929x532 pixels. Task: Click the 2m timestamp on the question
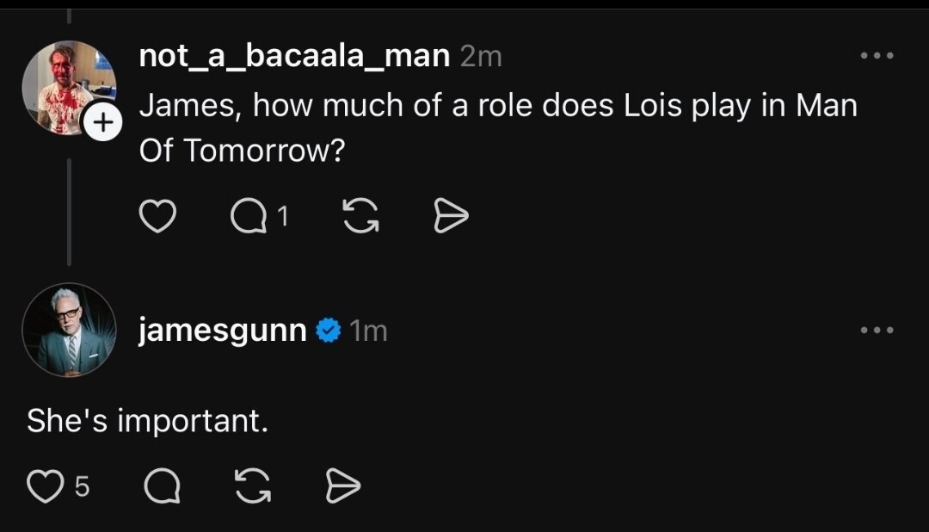pyautogui.click(x=481, y=57)
